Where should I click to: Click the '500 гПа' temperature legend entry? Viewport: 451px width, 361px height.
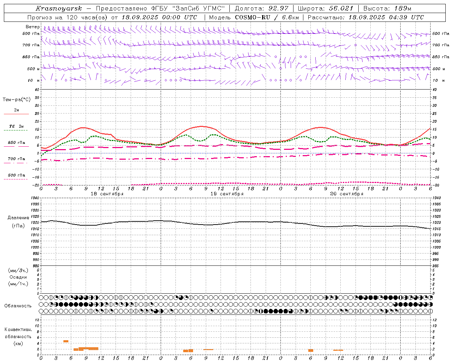tap(17, 175)
